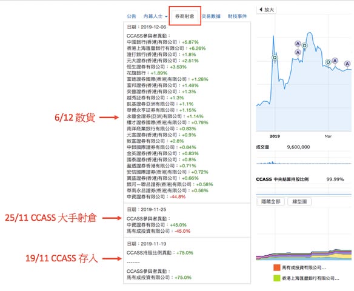Open the 交易數據 tab
354x291 pixels.
coord(211,16)
